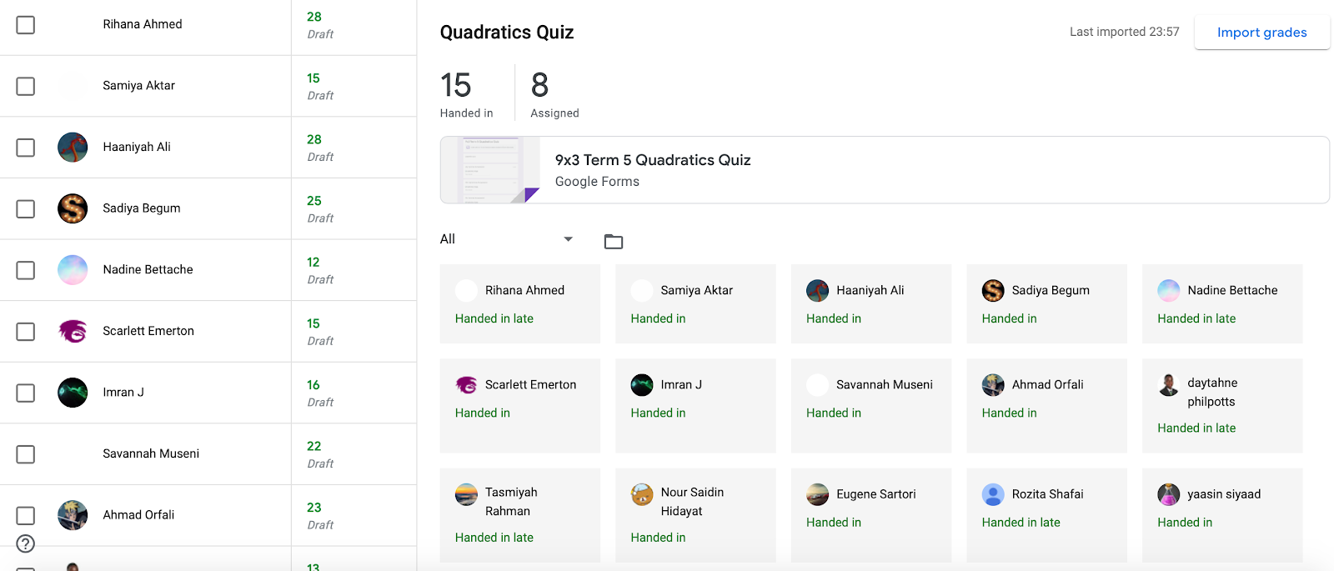Click Rozita Shafai's blue profile icon

coord(993,494)
